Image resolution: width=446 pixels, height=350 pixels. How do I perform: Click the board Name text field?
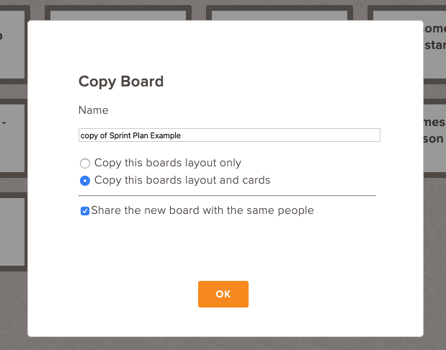click(x=229, y=135)
